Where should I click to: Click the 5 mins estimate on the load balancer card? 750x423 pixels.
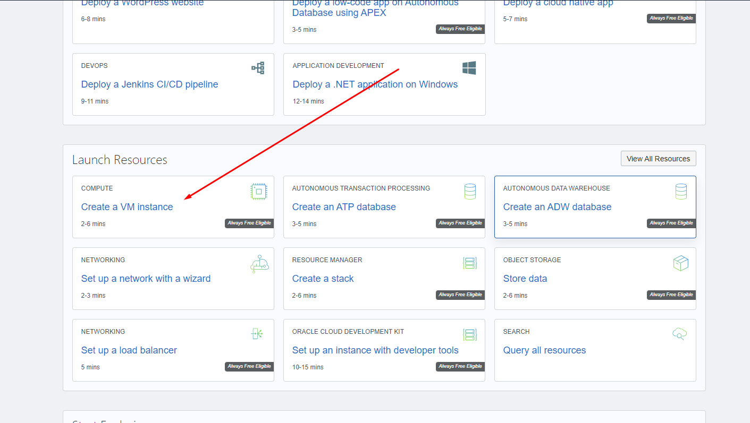(x=90, y=367)
